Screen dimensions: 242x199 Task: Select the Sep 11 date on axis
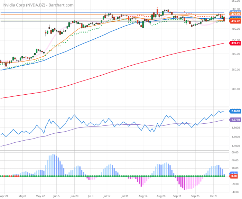coord(178,196)
